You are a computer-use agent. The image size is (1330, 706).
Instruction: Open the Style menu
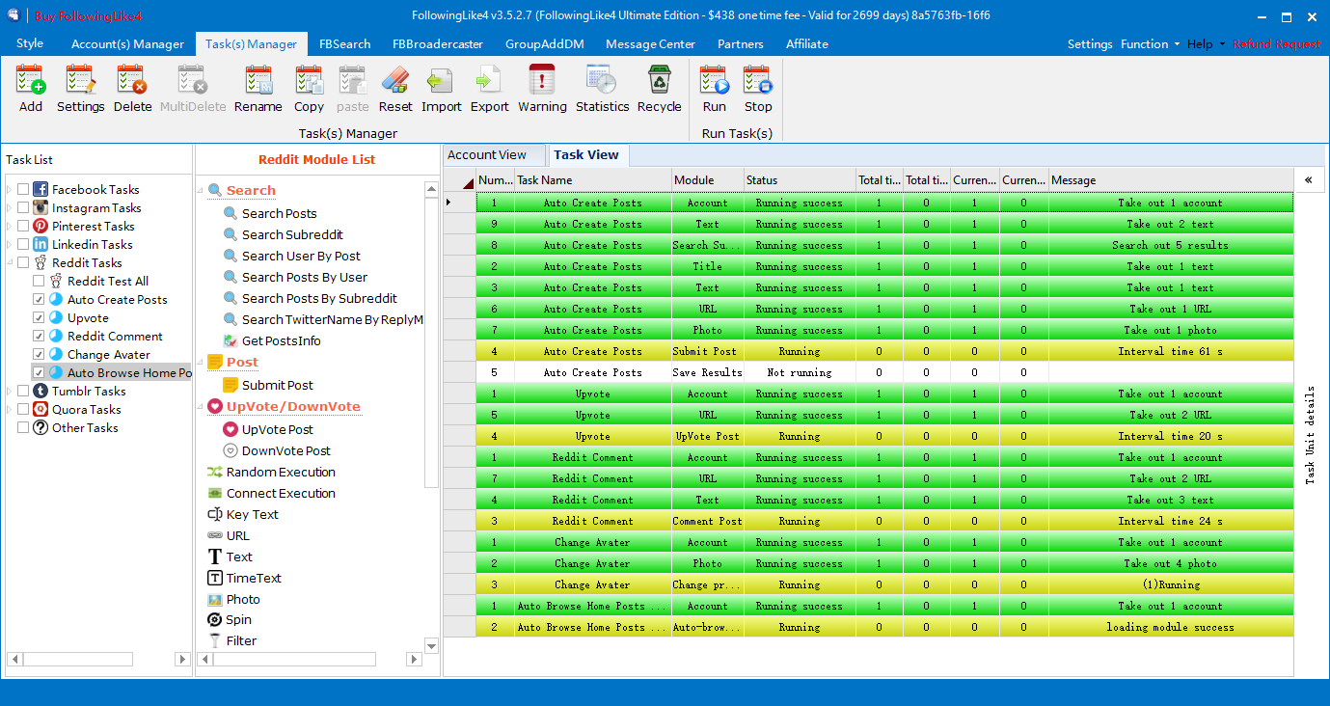click(30, 43)
